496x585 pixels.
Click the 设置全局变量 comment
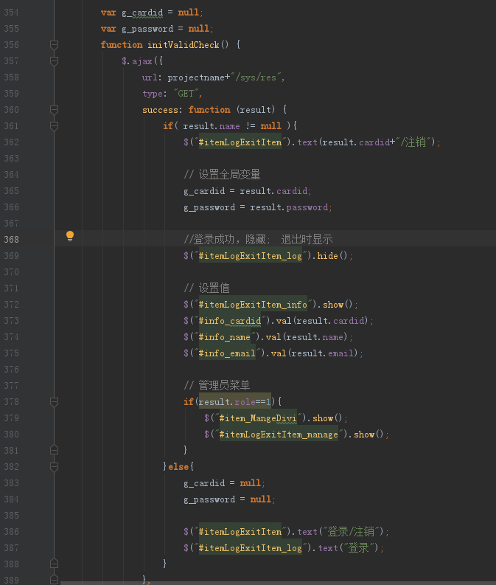tap(222, 175)
